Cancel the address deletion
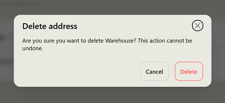Image resolution: width=225 pixels, height=103 pixels. (x=154, y=71)
